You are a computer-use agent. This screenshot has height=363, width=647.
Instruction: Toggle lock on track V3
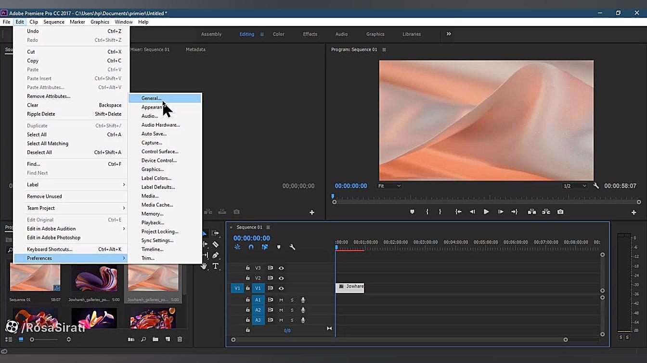click(x=248, y=268)
